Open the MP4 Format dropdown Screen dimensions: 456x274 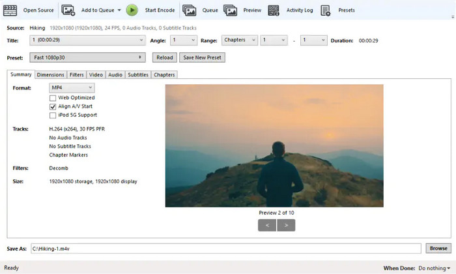pos(72,87)
